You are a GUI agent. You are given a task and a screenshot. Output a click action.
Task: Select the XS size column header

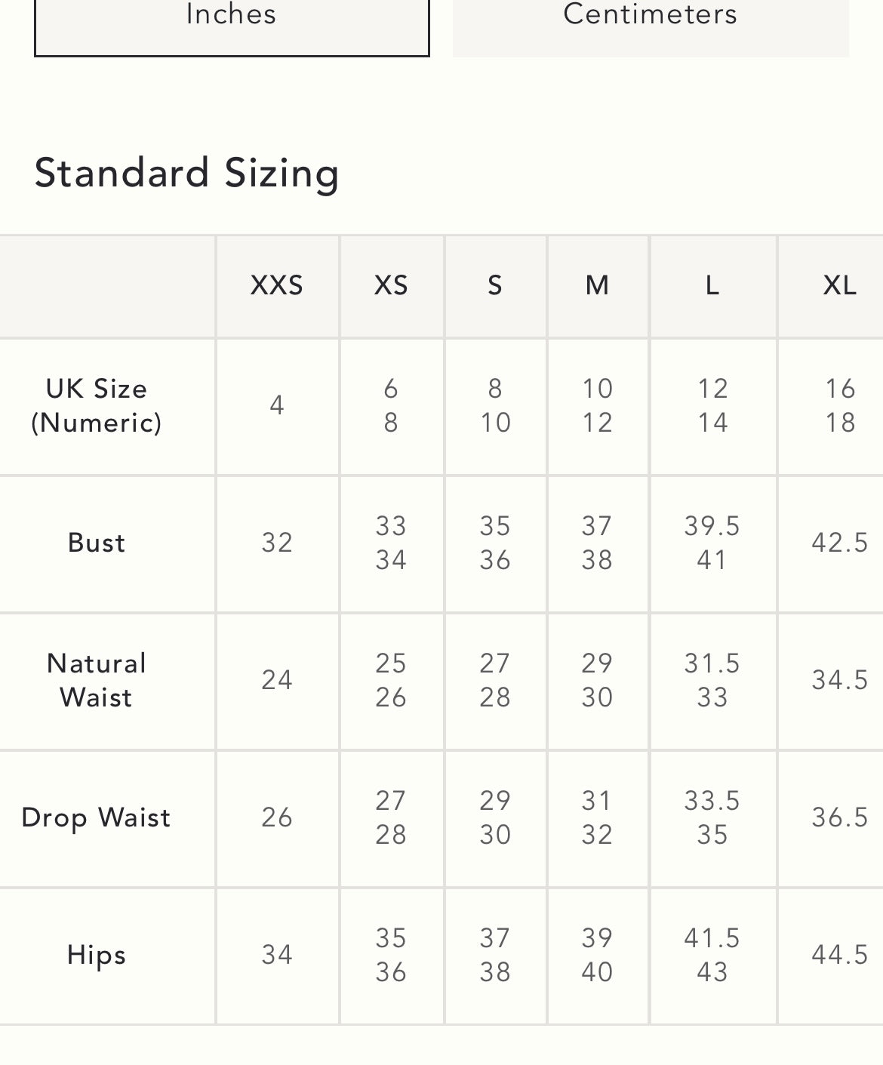[x=391, y=285]
